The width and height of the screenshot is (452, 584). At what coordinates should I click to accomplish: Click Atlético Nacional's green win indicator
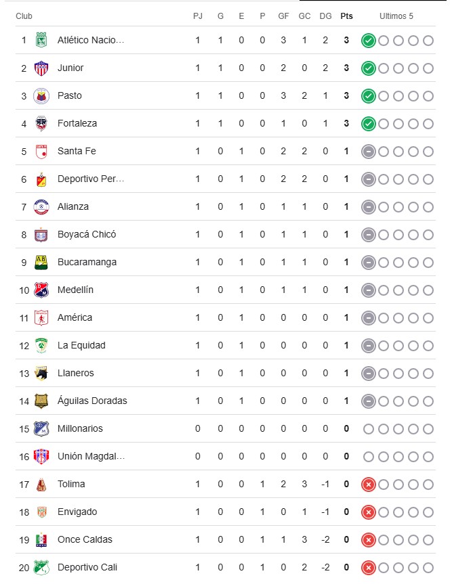(368, 40)
